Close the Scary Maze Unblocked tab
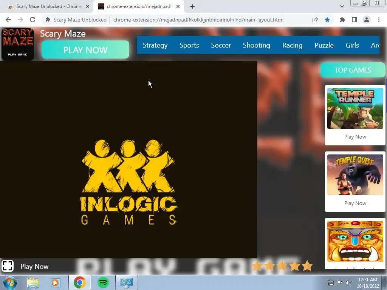Screen dimensions: 387x290 click(x=88, y=6)
